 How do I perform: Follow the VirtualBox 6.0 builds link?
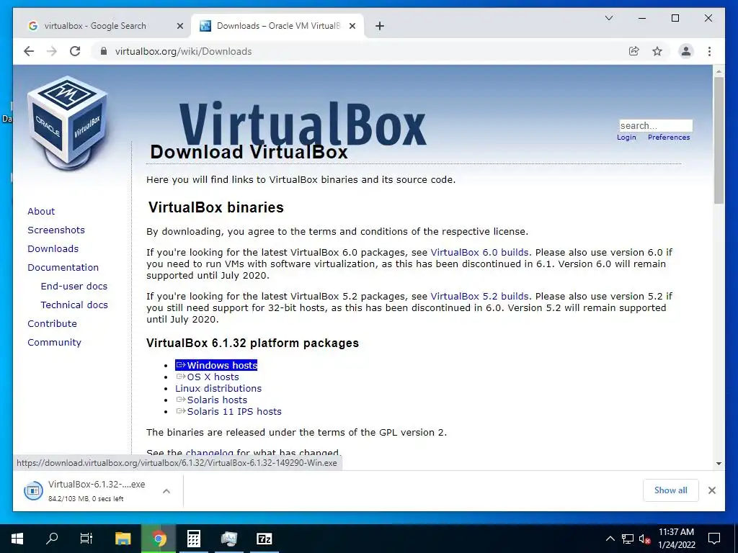point(479,253)
